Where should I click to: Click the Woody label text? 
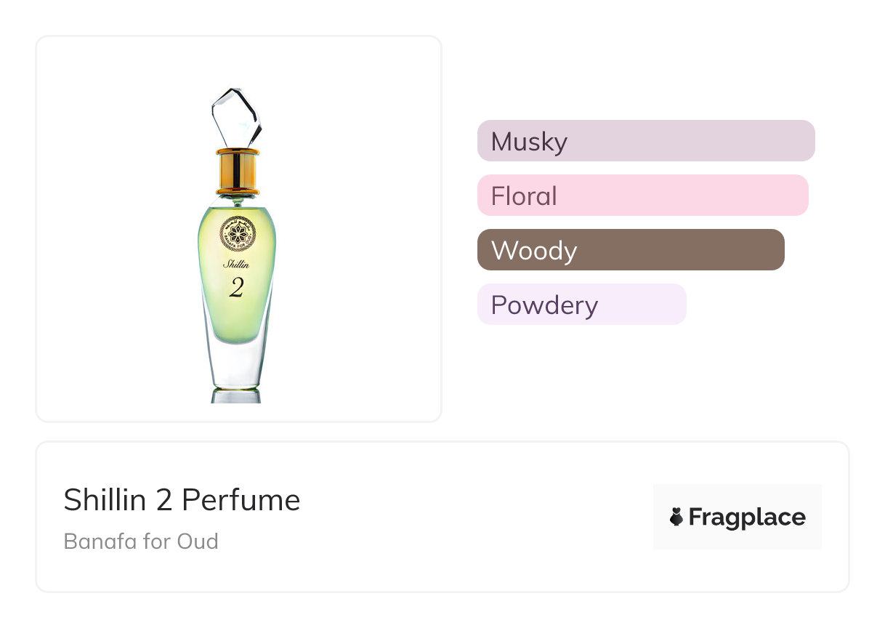point(534,251)
